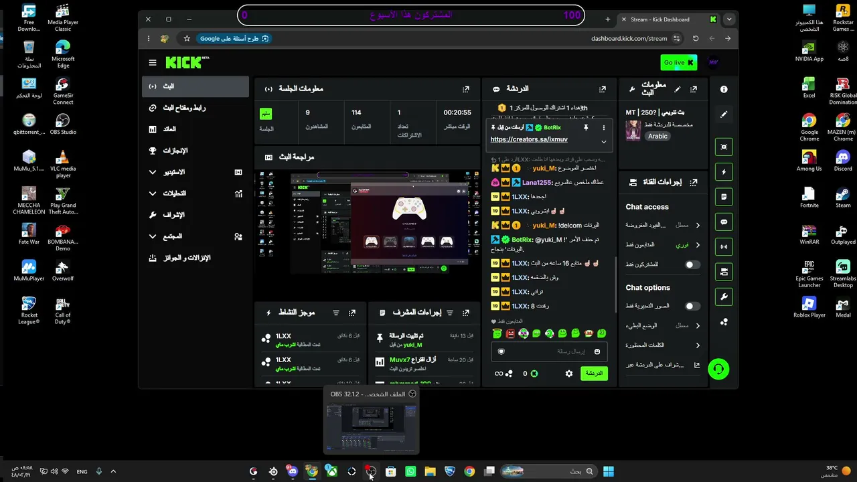Open the إجراءات المشرف filter icon

pyautogui.click(x=450, y=313)
